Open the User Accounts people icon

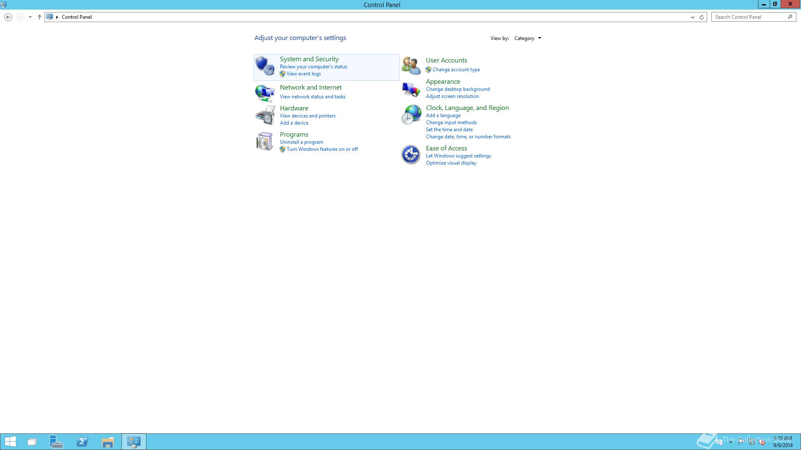click(411, 65)
